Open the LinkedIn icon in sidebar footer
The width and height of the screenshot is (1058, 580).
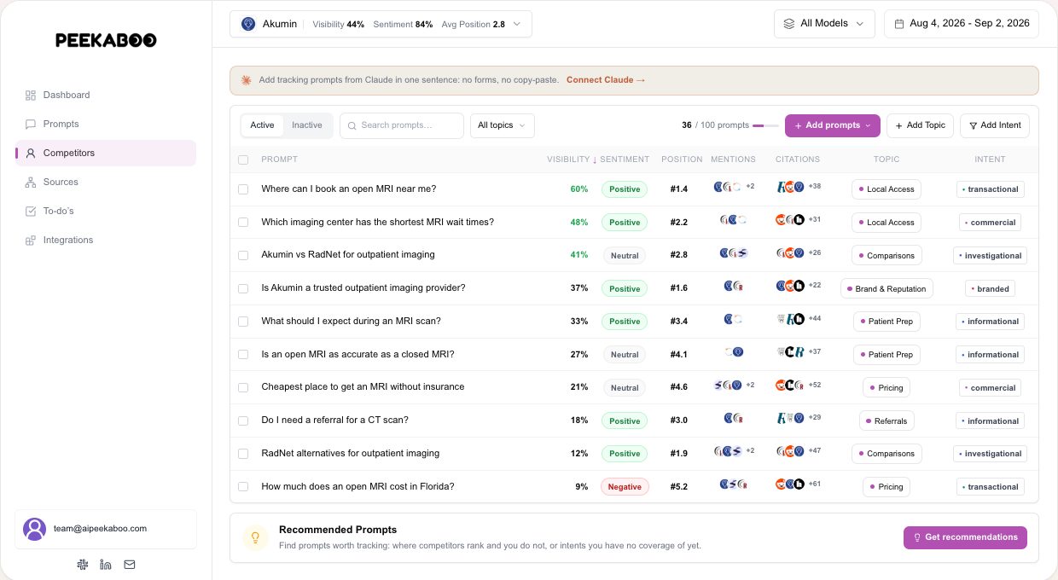pos(106,564)
